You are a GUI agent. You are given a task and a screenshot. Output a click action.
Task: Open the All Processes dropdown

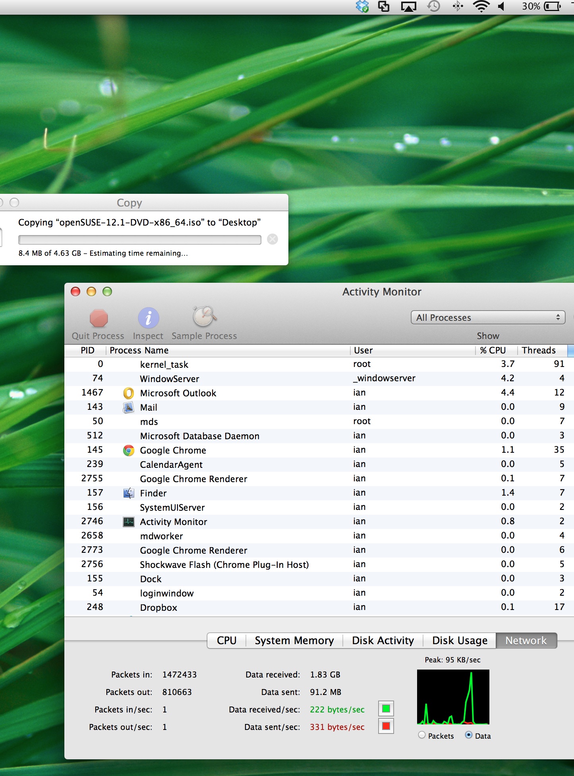tap(488, 318)
